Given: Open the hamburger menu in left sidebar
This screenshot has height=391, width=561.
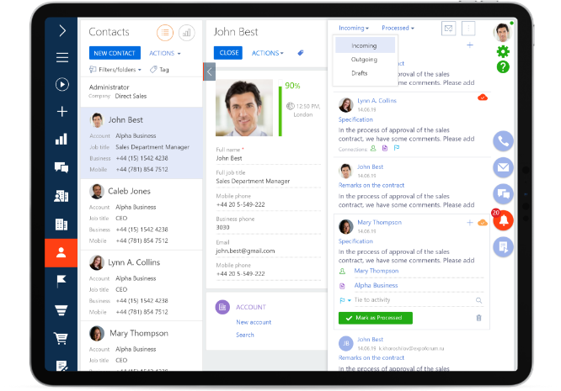Looking at the screenshot, I should [x=61, y=58].
